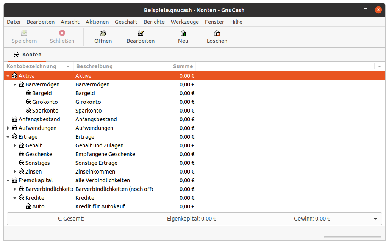Open the summary bar dropdown arrow
This screenshot has width=389, height=244.
tap(375, 219)
